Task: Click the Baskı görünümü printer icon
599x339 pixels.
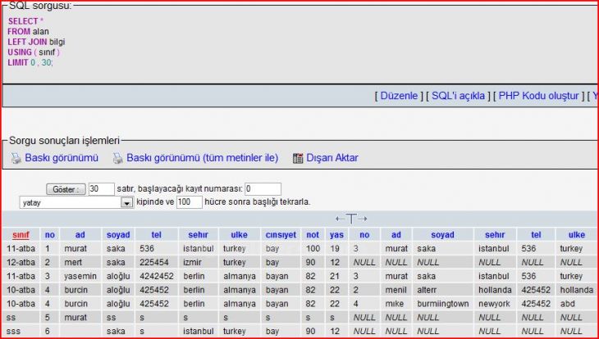Action: click(16, 158)
